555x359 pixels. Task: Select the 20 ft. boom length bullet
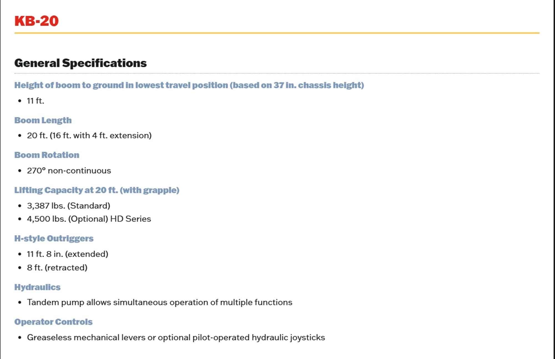89,135
